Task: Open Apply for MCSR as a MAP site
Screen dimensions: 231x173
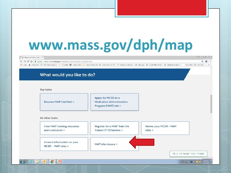Action: pos(115,102)
